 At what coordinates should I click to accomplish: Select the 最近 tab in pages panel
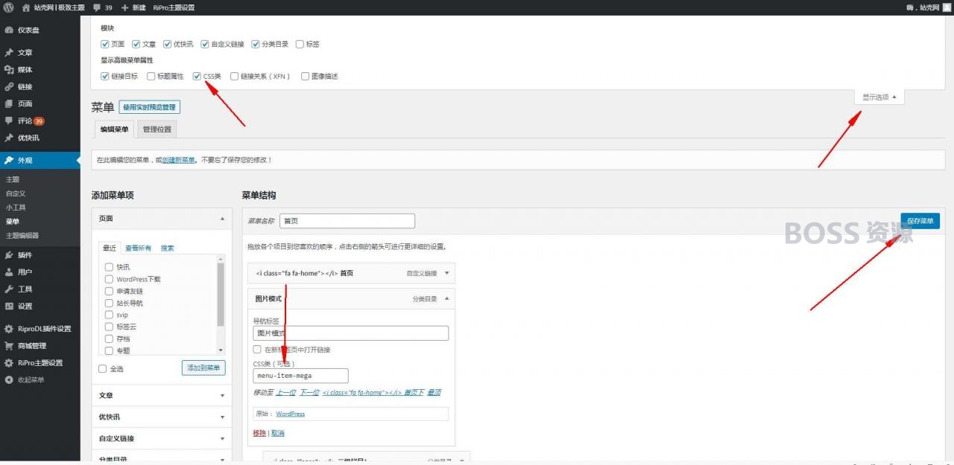point(110,248)
